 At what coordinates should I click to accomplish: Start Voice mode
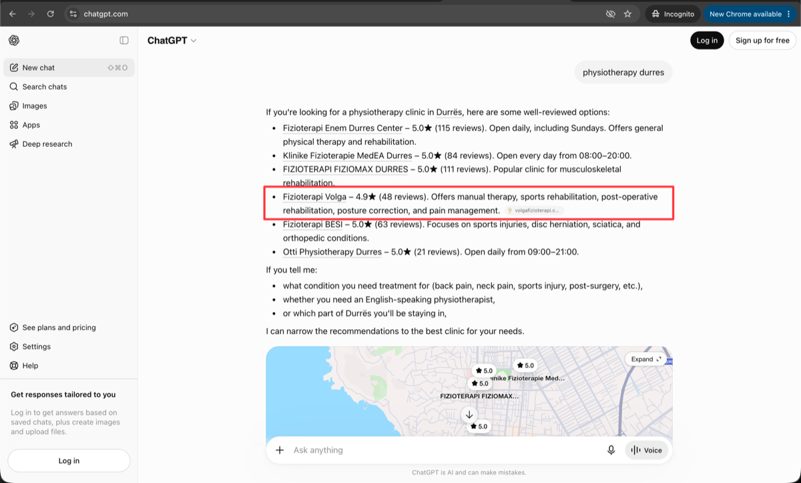point(646,450)
